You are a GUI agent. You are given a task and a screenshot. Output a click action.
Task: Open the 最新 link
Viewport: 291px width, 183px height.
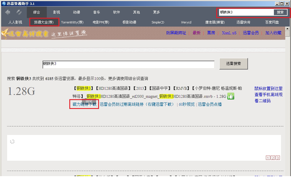pyautogui.click(x=197, y=33)
